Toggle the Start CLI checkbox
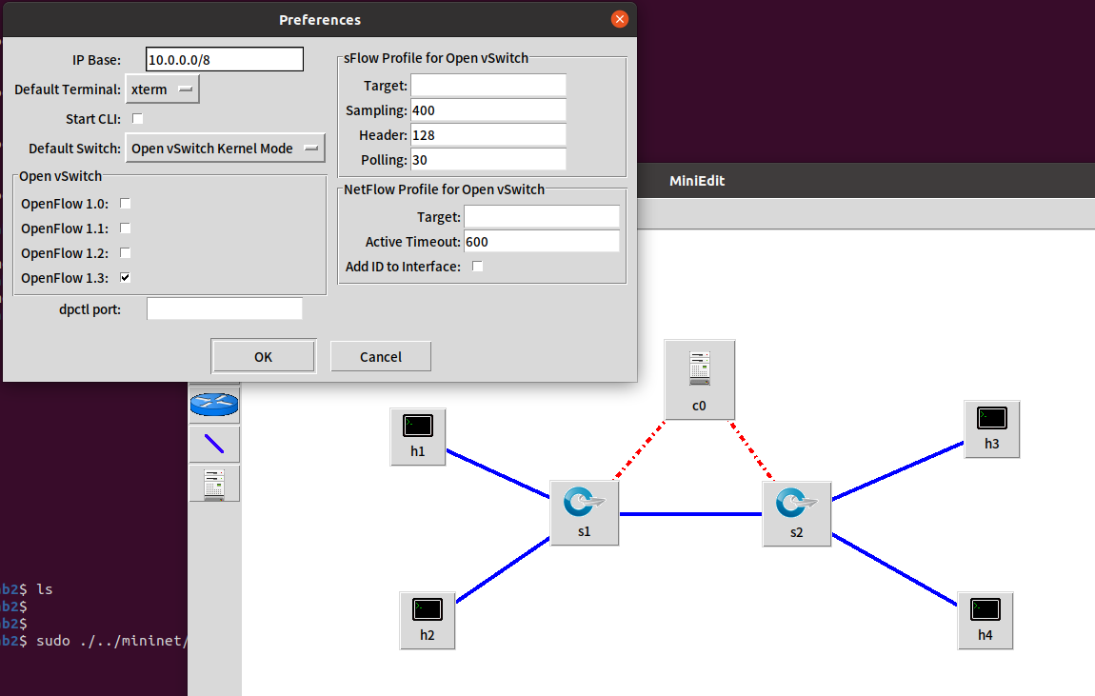 click(x=137, y=119)
